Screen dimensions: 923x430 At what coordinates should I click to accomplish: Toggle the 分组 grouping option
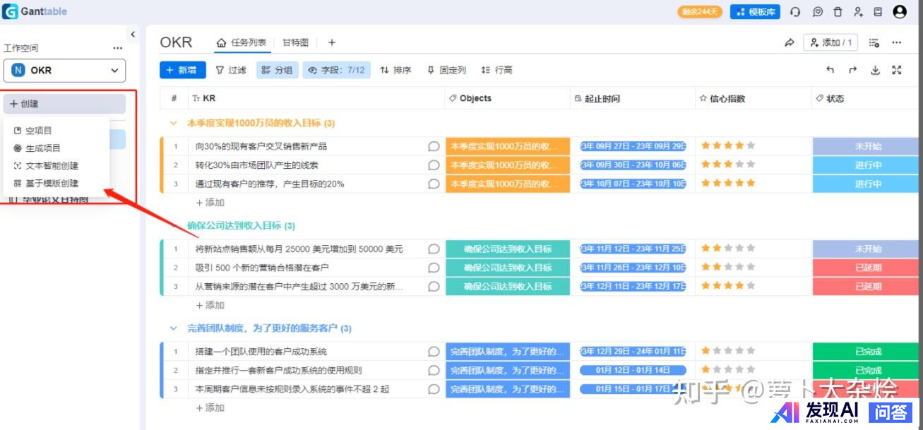277,70
